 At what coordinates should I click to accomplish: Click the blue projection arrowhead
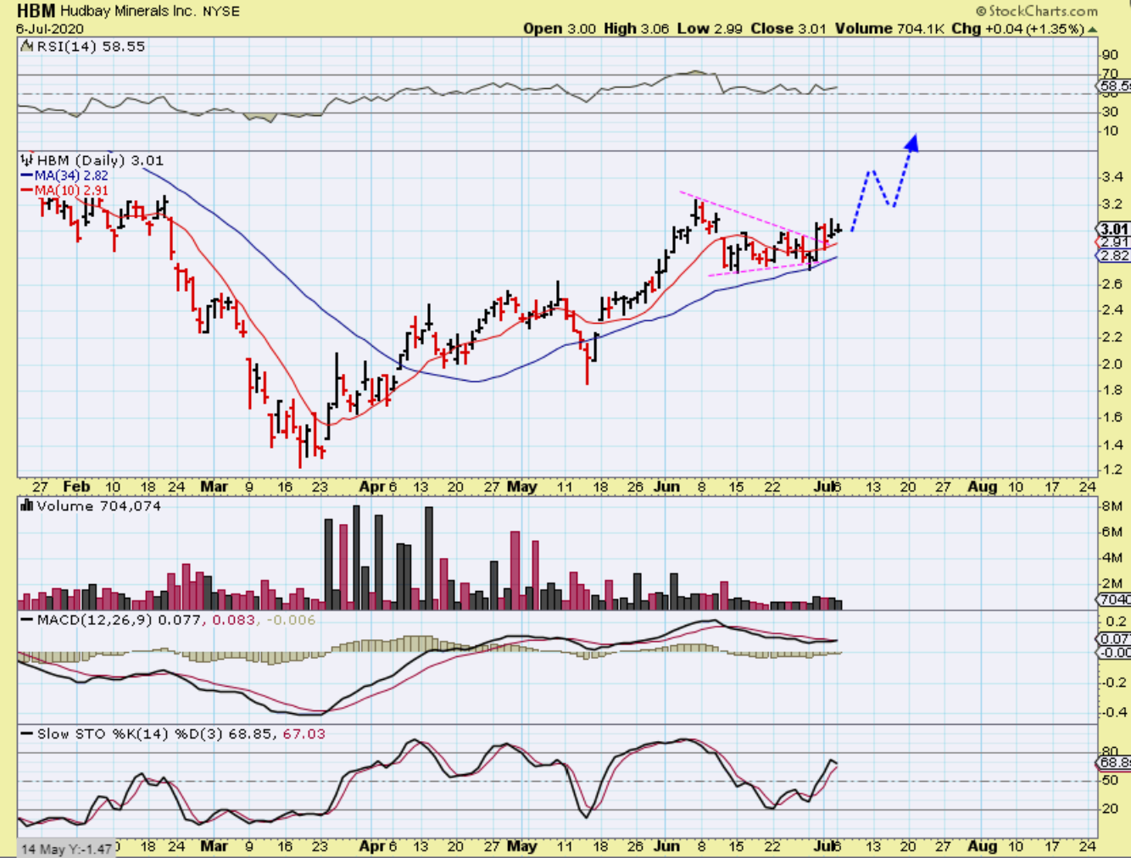[x=911, y=142]
